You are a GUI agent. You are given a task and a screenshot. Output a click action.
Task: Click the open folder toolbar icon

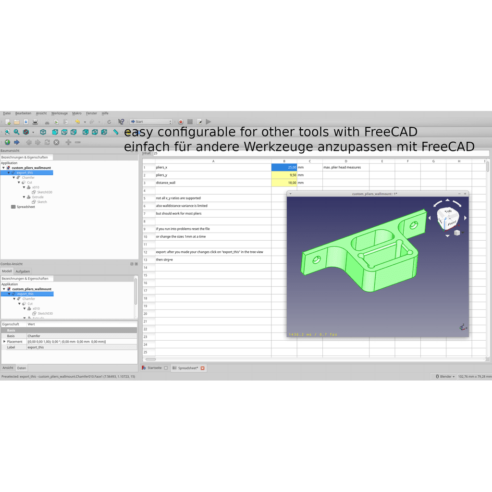click(17, 122)
